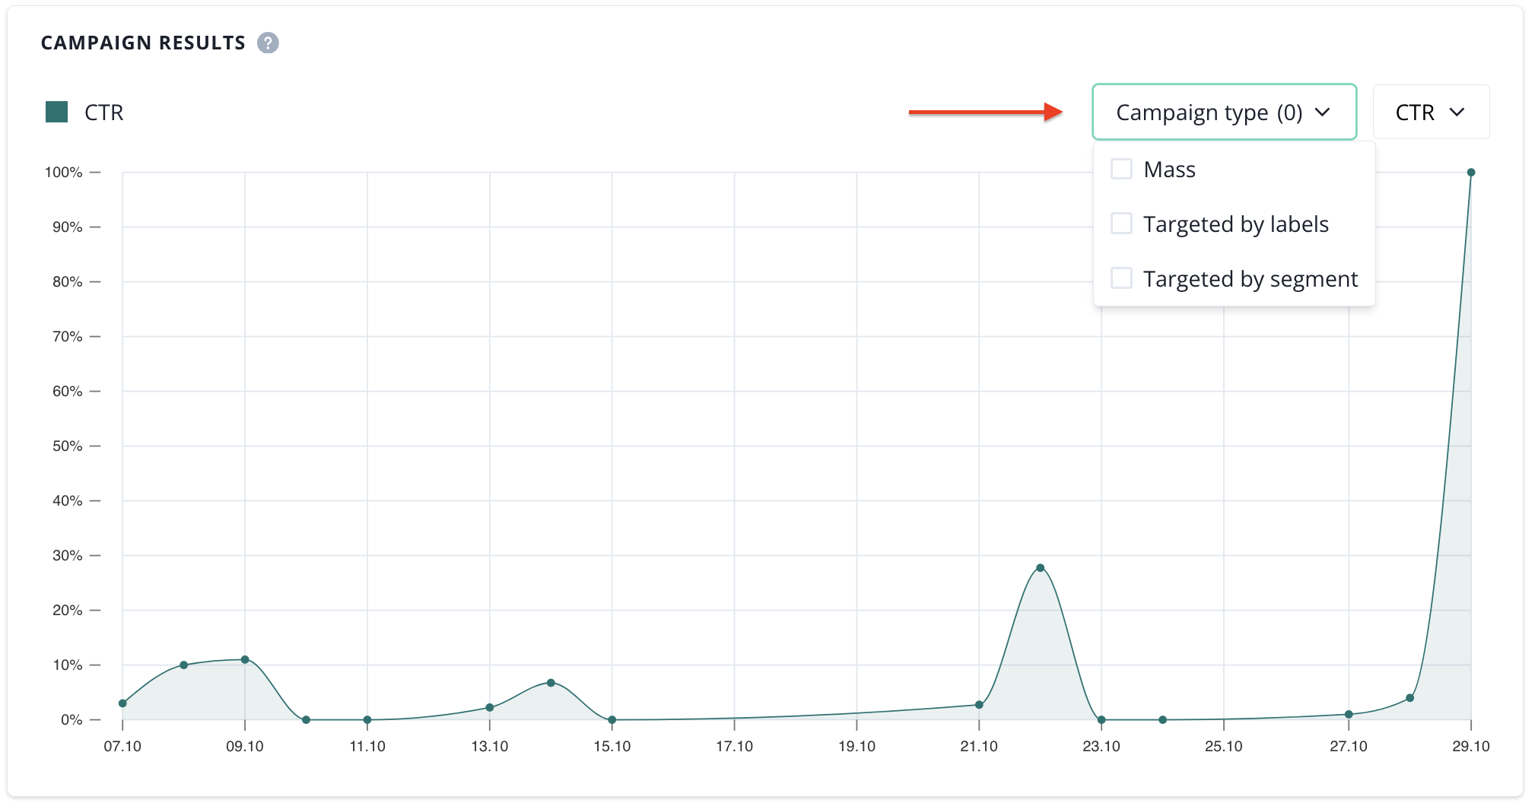Select the Mass option label
The width and height of the screenshot is (1538, 806).
[x=1169, y=170]
